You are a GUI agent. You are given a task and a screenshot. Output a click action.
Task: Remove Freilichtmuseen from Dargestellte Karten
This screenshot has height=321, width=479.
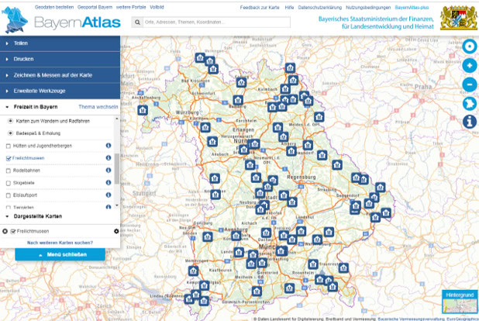pyautogui.click(x=5, y=231)
